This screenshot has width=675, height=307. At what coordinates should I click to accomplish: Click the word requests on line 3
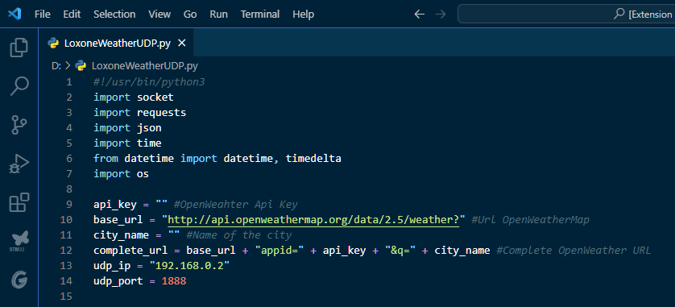161,112
